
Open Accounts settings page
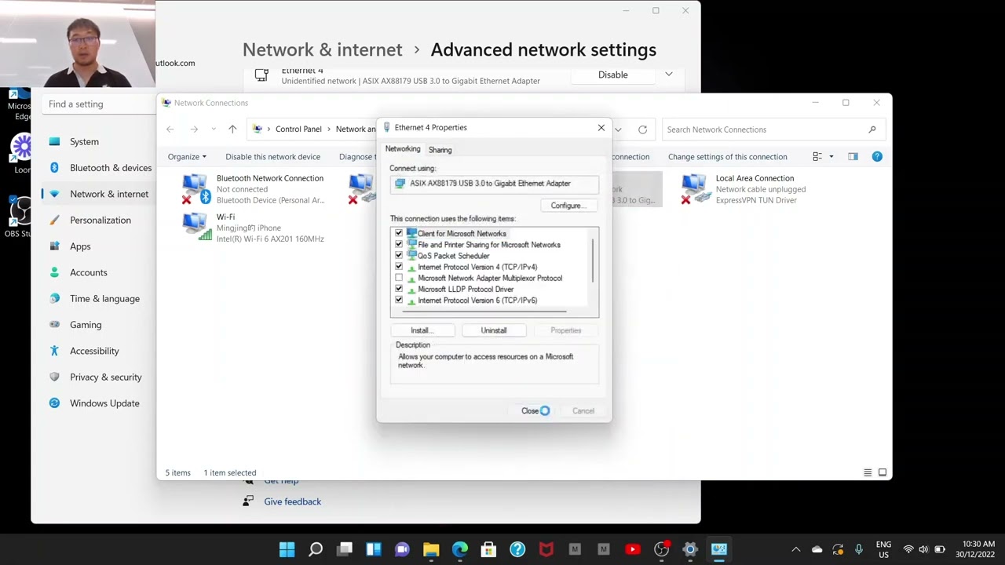pyautogui.click(x=88, y=272)
